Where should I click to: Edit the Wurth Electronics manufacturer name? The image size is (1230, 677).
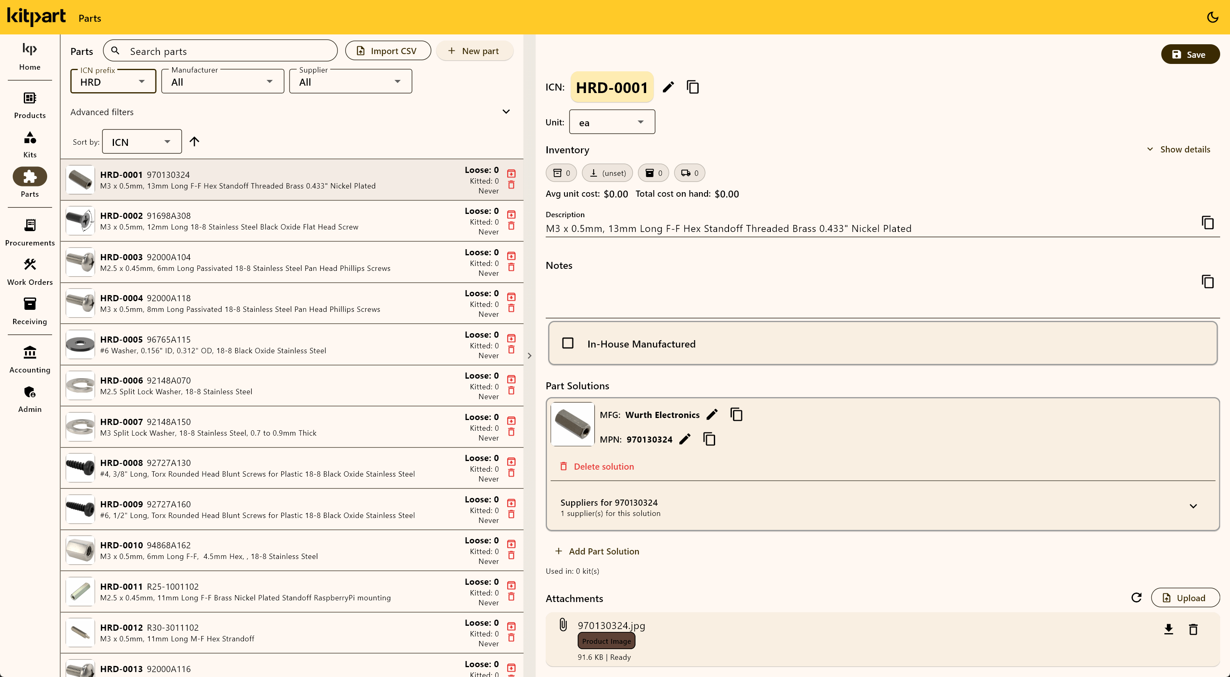(712, 415)
